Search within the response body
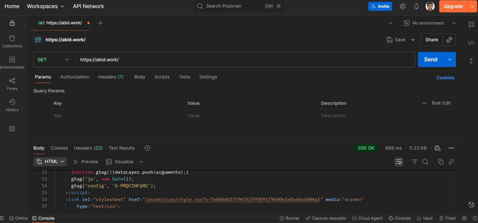Viewport: 478px width, 223px height. coord(425,162)
